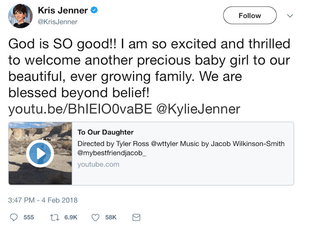Click the 6.9K retweets count

click(70, 217)
